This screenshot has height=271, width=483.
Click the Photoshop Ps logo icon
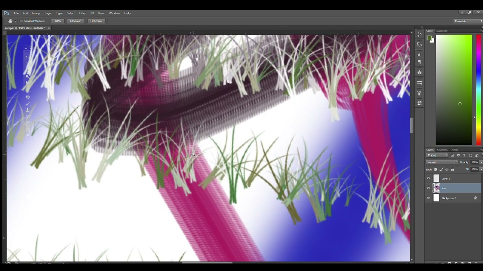pos(6,13)
